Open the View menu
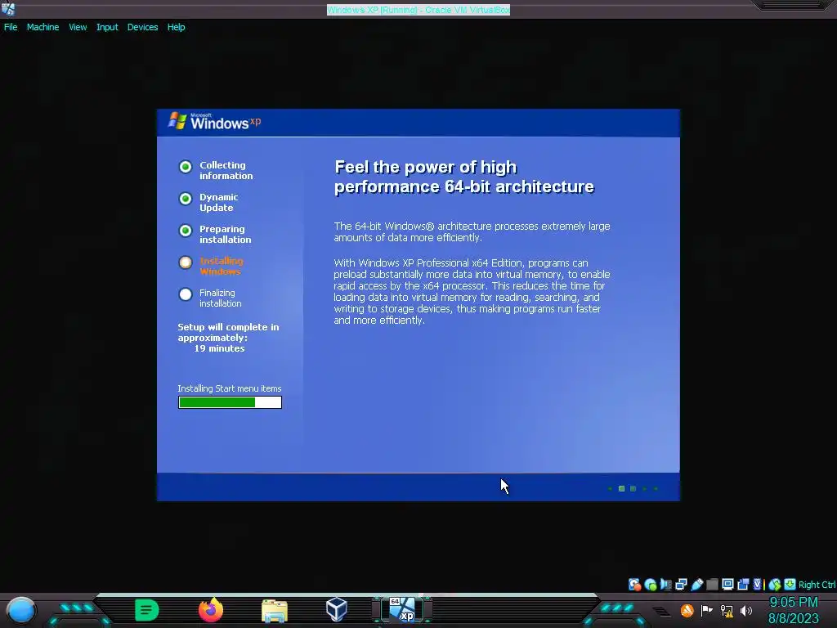837x628 pixels. (x=78, y=27)
